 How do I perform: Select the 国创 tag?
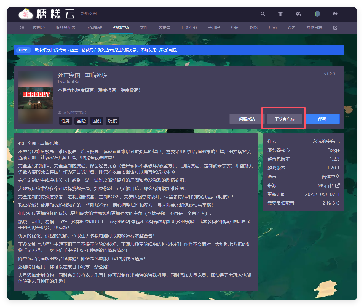pos(97,121)
